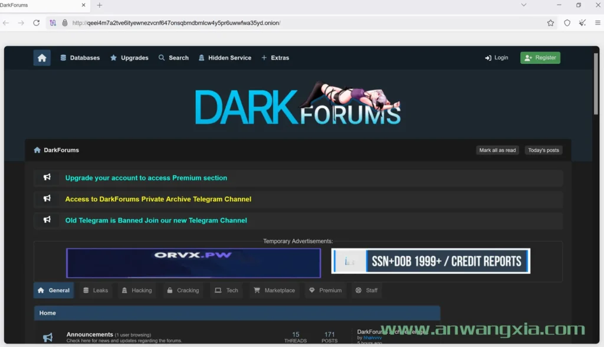
Task: Click the green Register button
Action: click(540, 57)
